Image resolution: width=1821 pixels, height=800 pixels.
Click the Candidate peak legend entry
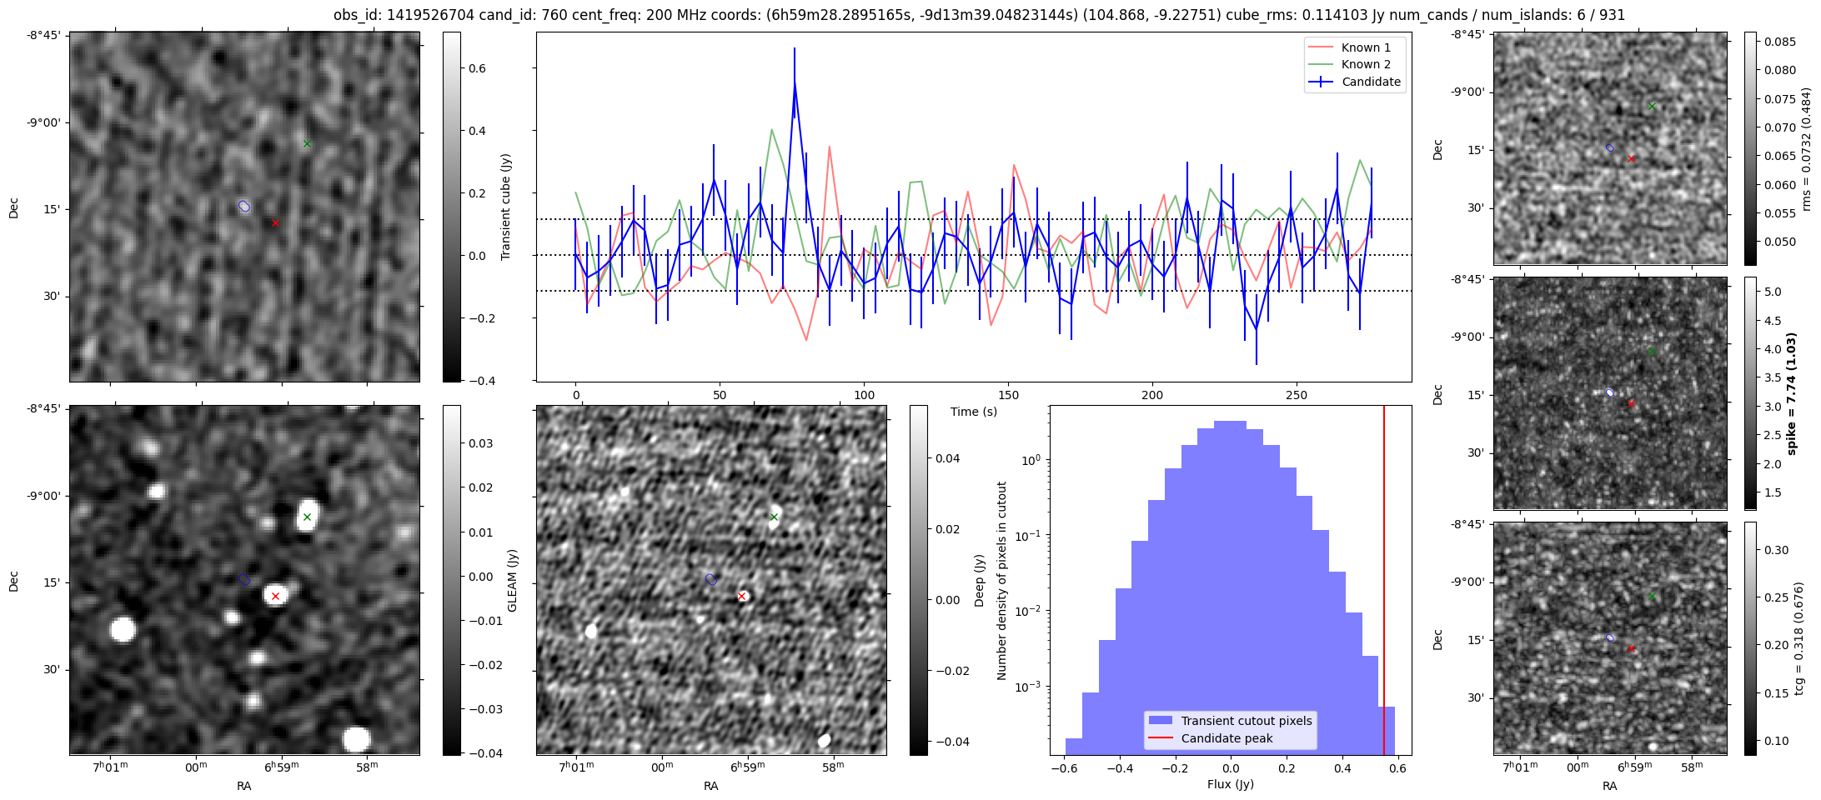1227,738
